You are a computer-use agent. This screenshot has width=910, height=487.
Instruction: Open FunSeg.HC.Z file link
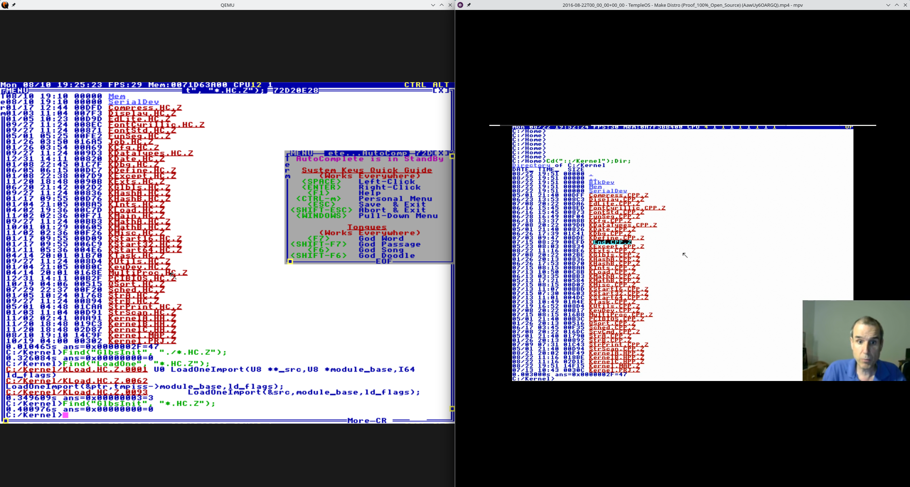tap(139, 136)
